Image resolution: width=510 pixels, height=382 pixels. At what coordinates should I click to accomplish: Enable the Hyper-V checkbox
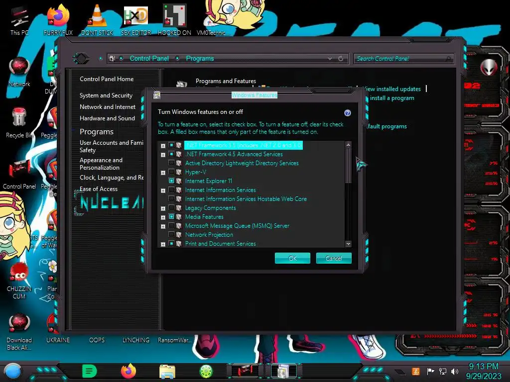click(x=171, y=172)
